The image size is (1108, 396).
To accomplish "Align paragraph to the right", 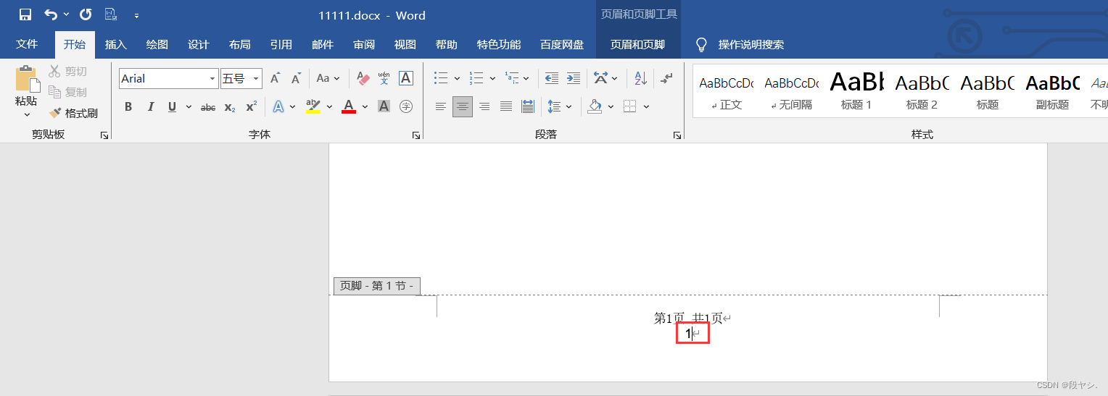I will point(484,107).
